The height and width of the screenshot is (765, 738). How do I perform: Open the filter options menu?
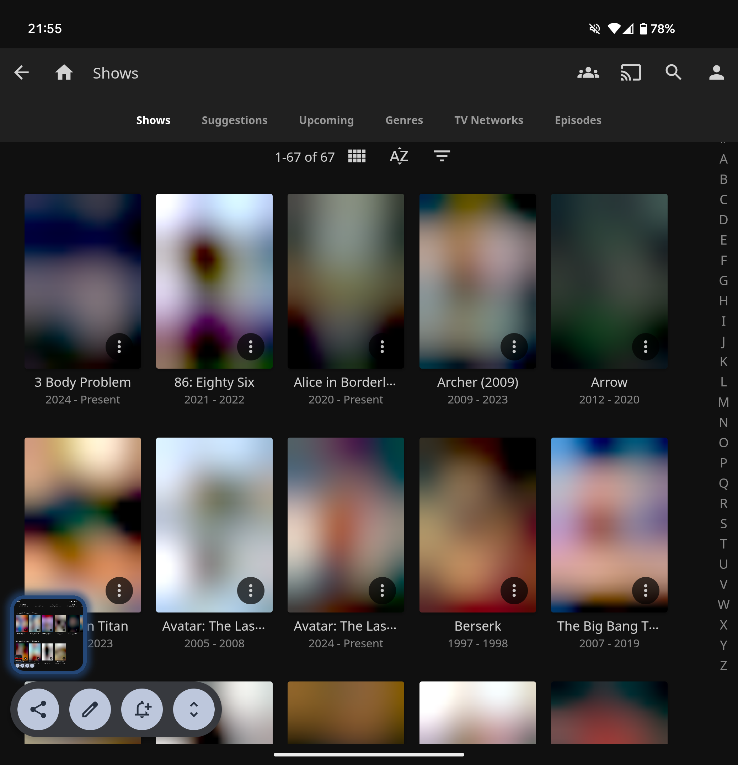tap(442, 156)
